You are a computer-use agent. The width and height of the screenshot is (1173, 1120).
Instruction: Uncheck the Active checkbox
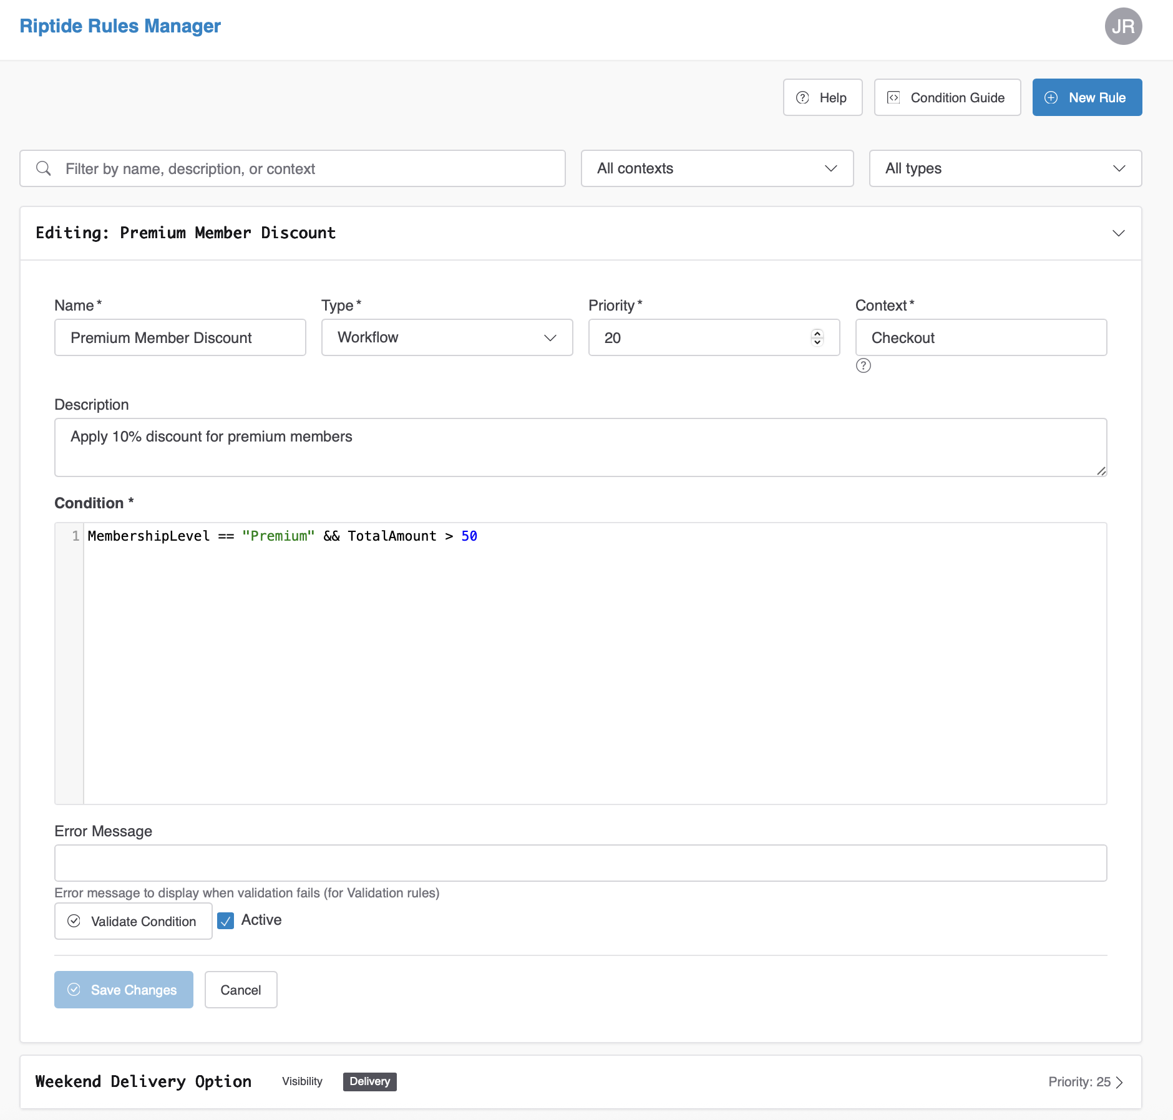226,920
